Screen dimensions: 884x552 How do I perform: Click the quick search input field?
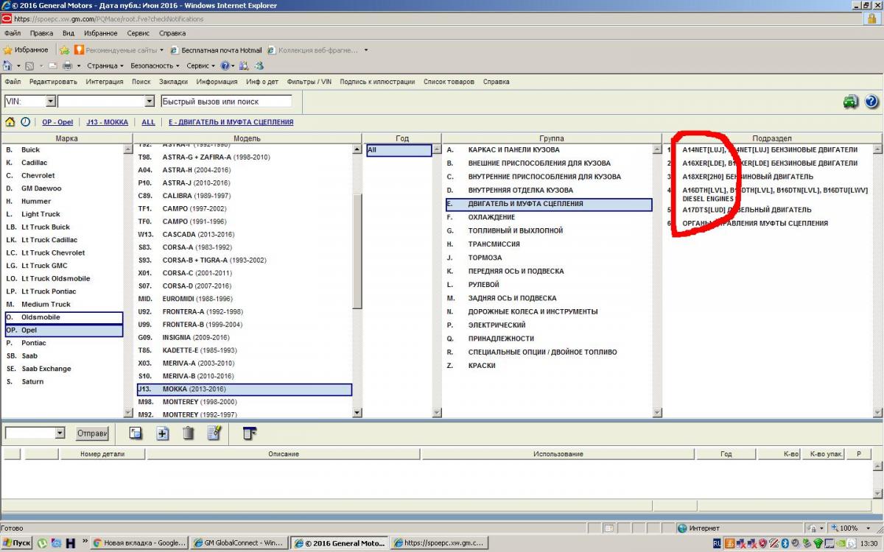click(x=225, y=102)
